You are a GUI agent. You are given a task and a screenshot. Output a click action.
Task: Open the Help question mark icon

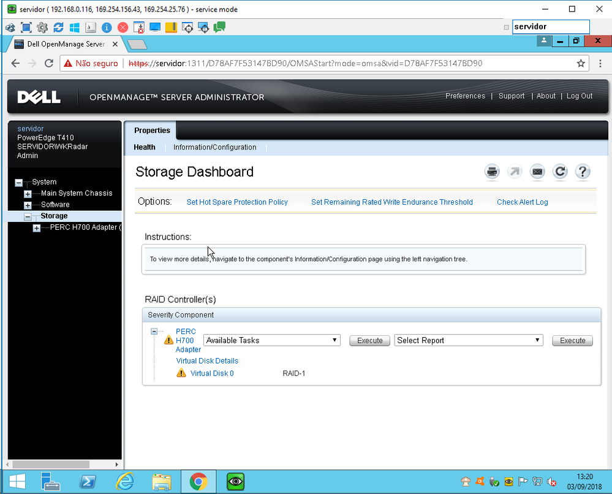[583, 172]
